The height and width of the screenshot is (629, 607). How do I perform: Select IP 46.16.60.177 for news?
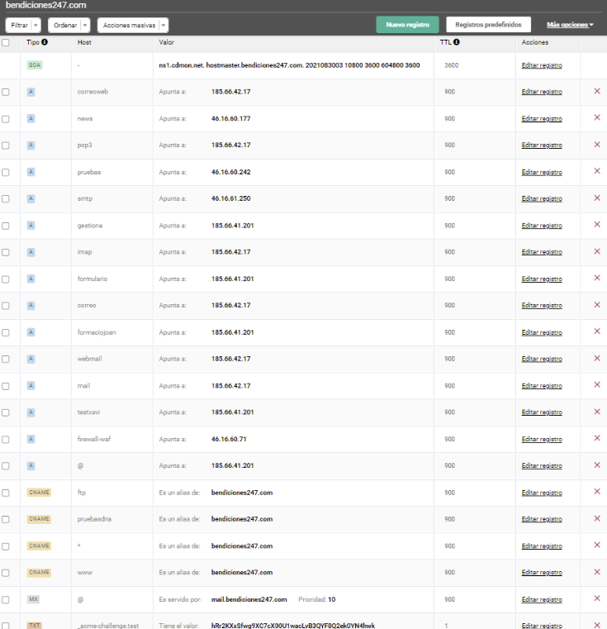231,118
